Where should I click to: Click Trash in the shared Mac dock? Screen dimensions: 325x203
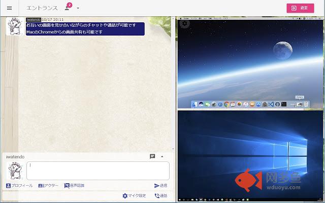[x=306, y=104]
